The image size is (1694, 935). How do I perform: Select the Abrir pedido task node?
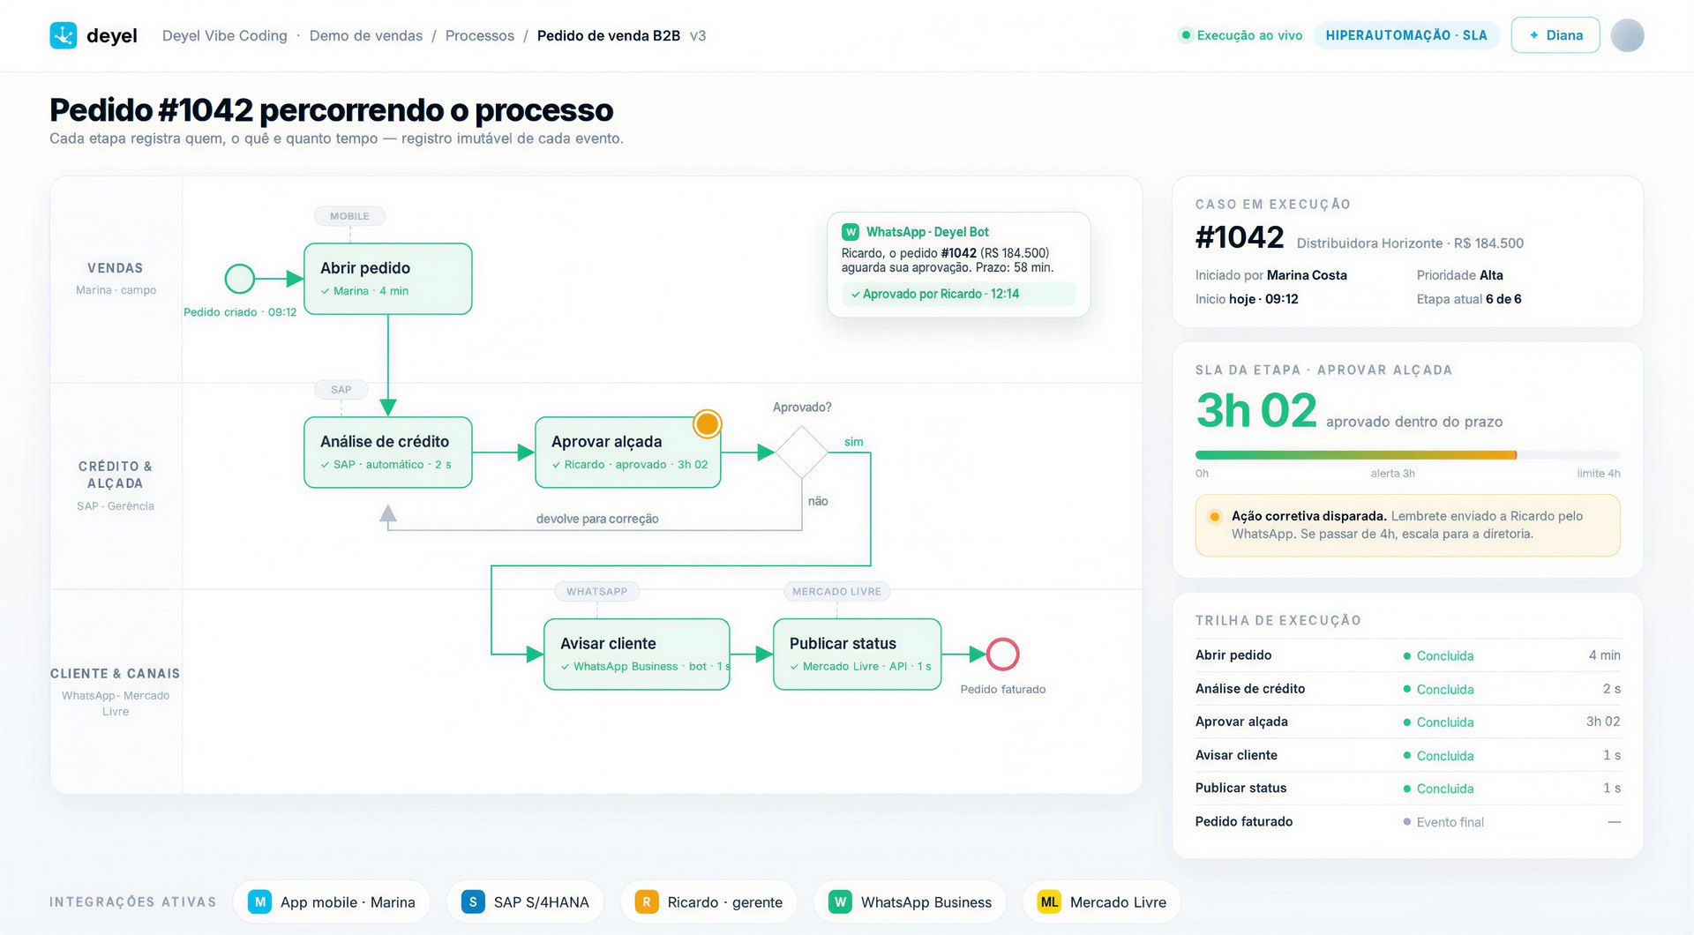[x=388, y=279]
